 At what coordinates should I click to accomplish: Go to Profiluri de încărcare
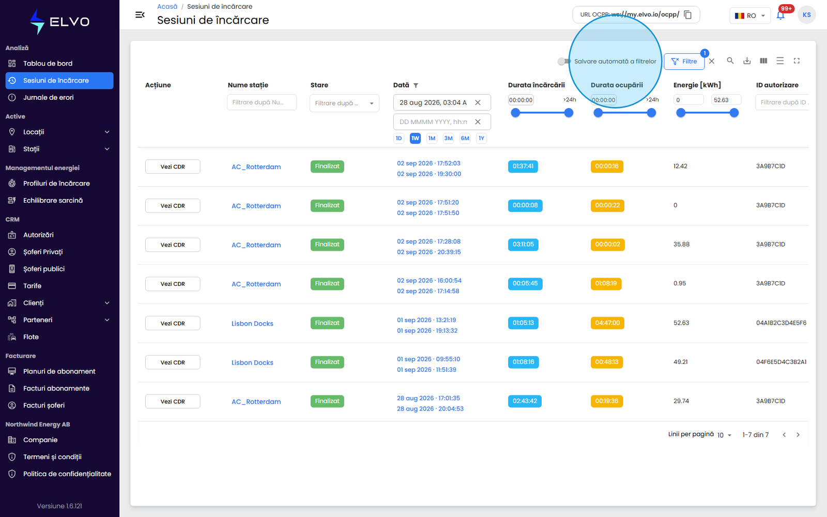coord(59,184)
